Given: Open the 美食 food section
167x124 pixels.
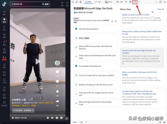Looking at the screenshot, I should click(4, 96).
